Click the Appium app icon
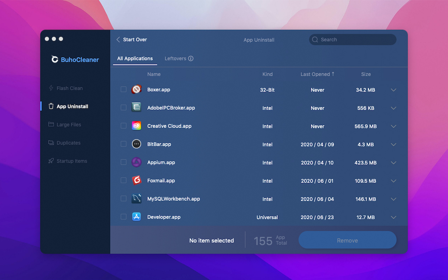 pyautogui.click(x=136, y=162)
